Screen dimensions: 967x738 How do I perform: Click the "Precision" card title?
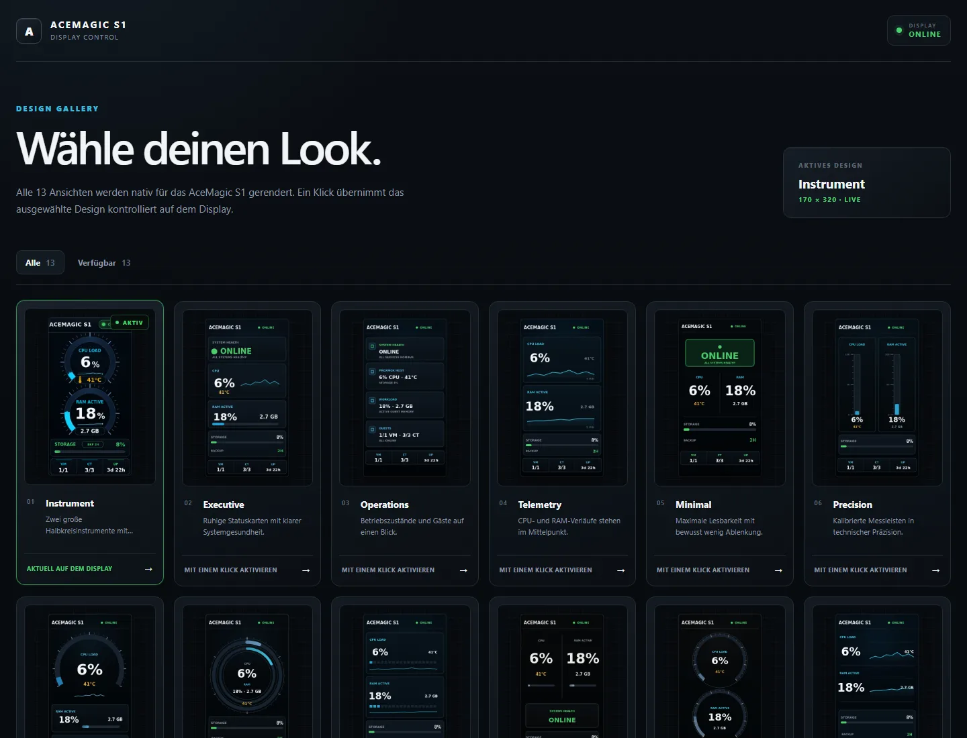pos(853,505)
